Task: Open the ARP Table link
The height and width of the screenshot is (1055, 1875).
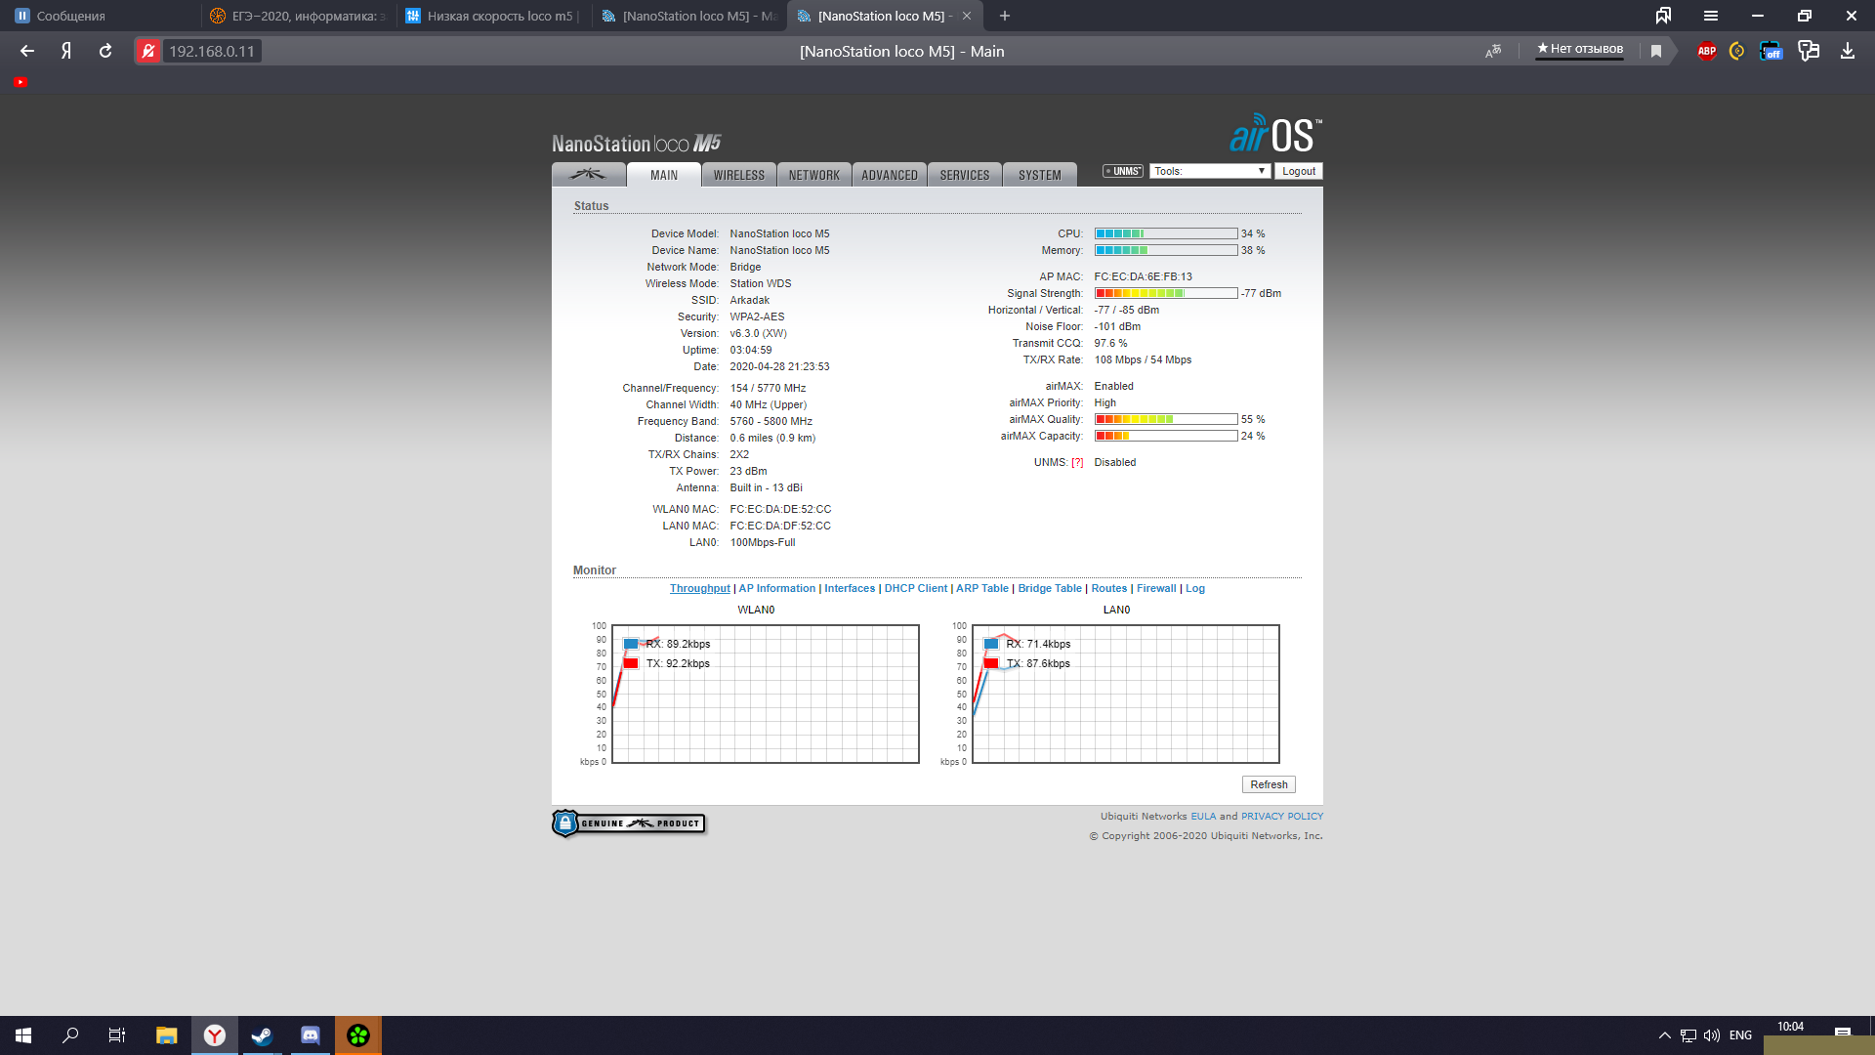Action: point(982,588)
